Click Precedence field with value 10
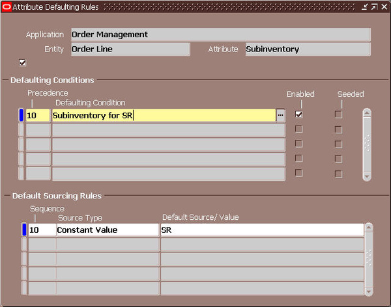 point(38,115)
